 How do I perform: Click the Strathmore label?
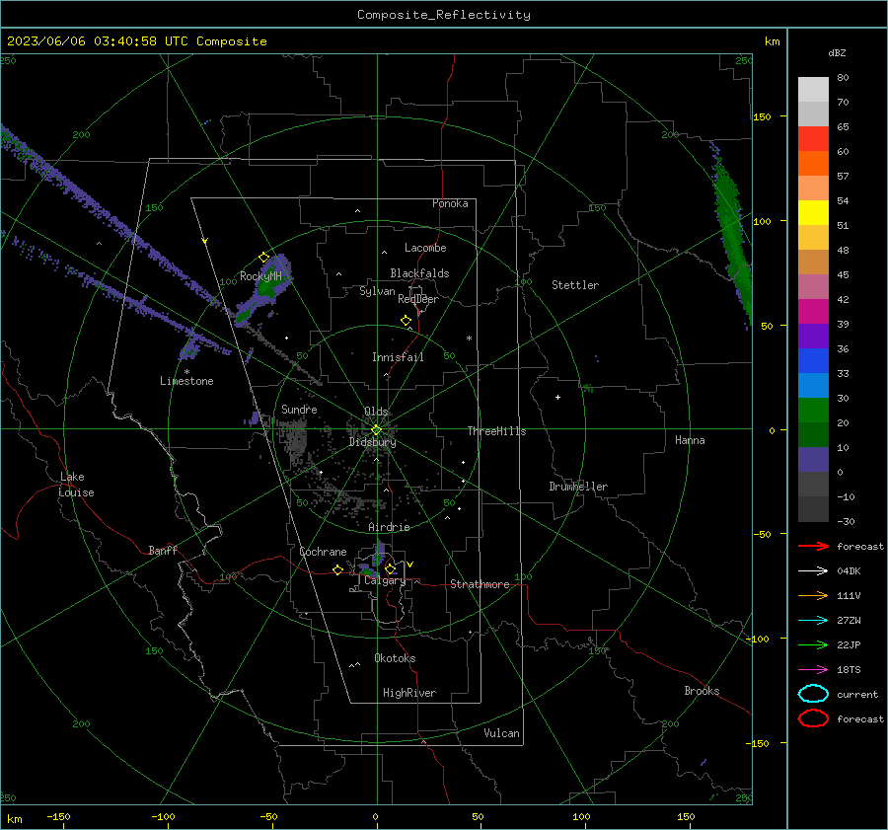480,584
